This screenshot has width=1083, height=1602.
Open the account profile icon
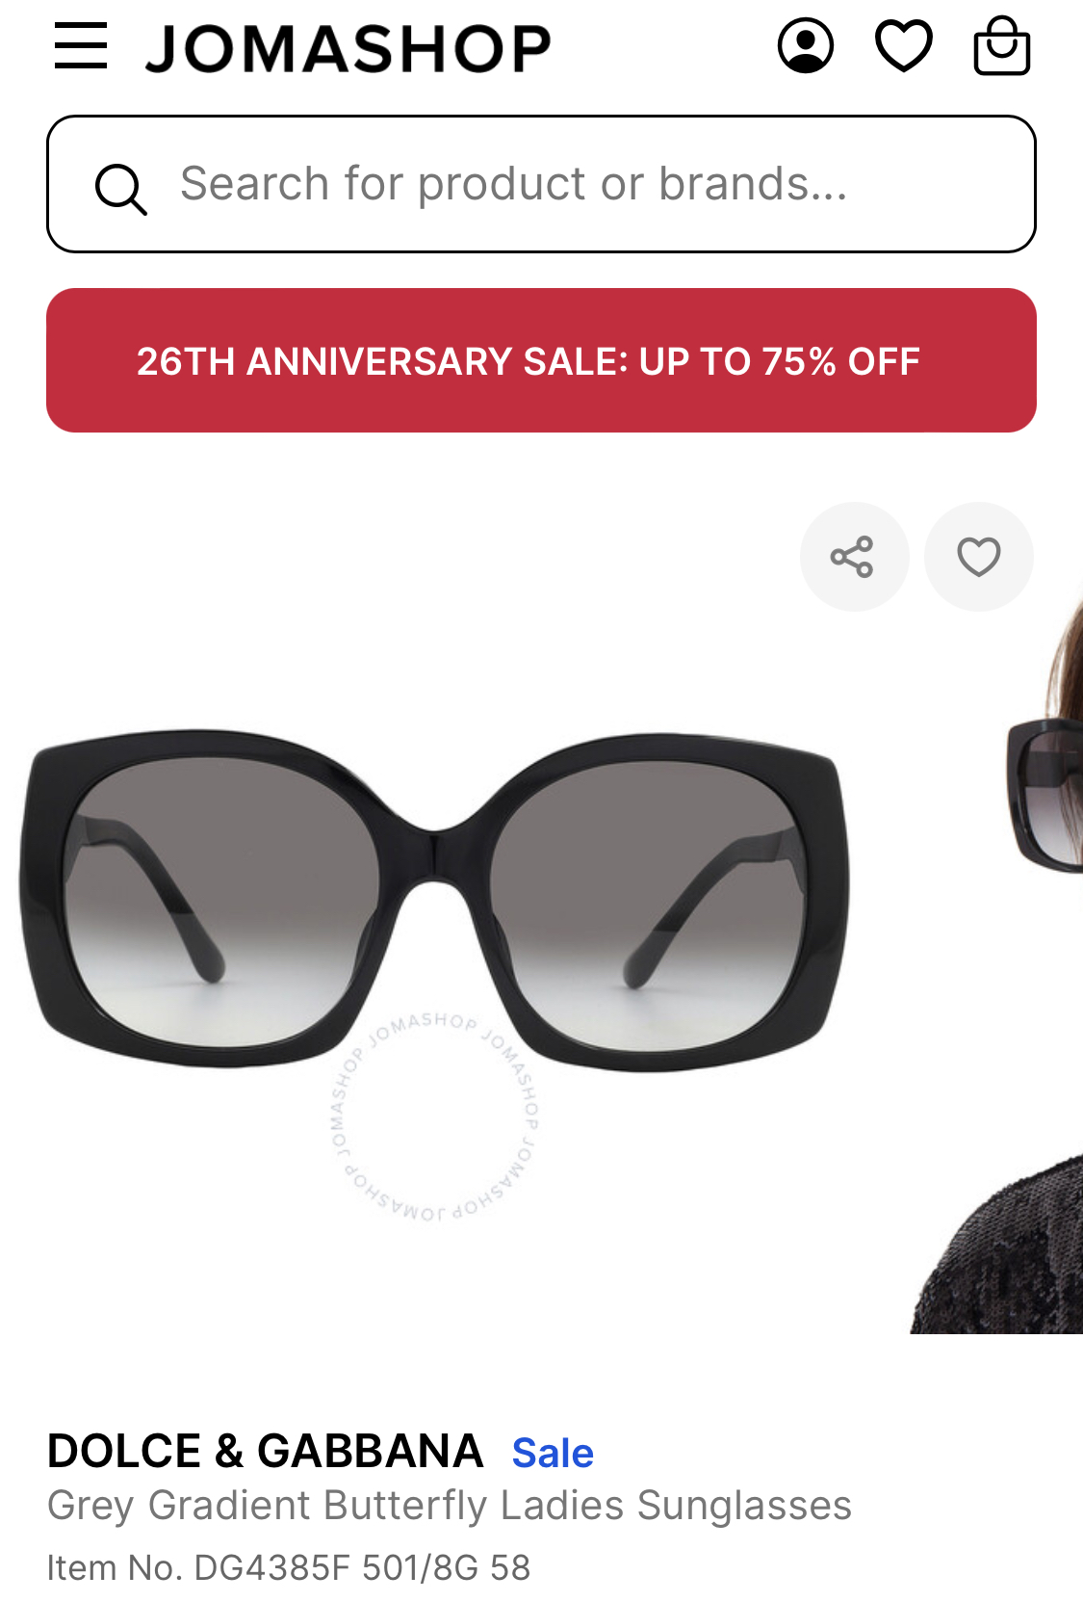click(806, 46)
